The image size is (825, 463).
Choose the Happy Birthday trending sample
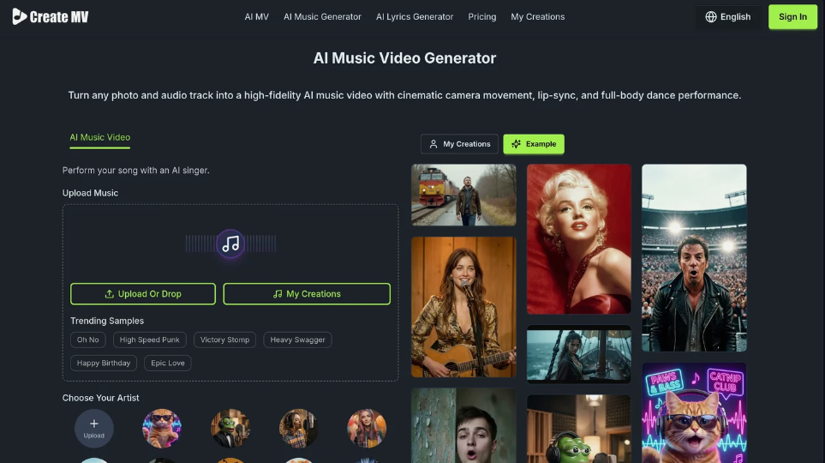104,364
